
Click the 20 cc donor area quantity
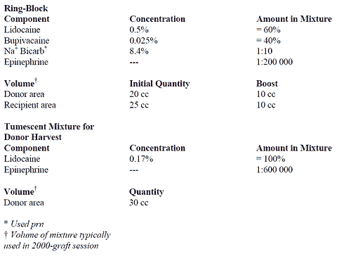tap(139, 94)
